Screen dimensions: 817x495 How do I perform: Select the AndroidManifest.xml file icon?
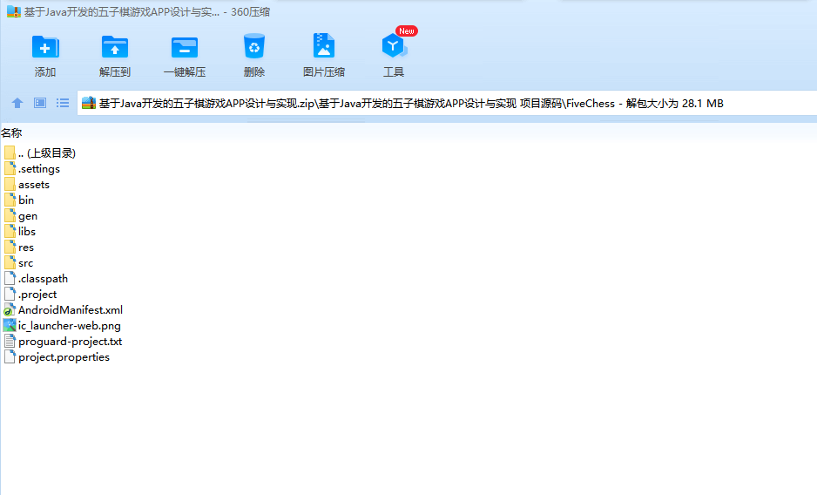(x=10, y=310)
